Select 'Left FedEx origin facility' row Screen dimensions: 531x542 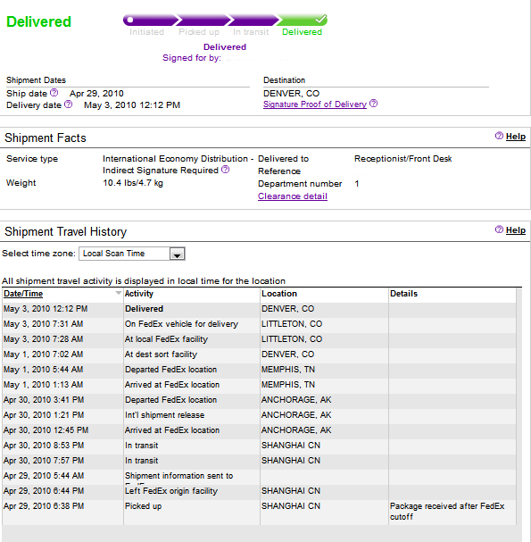tap(259, 491)
